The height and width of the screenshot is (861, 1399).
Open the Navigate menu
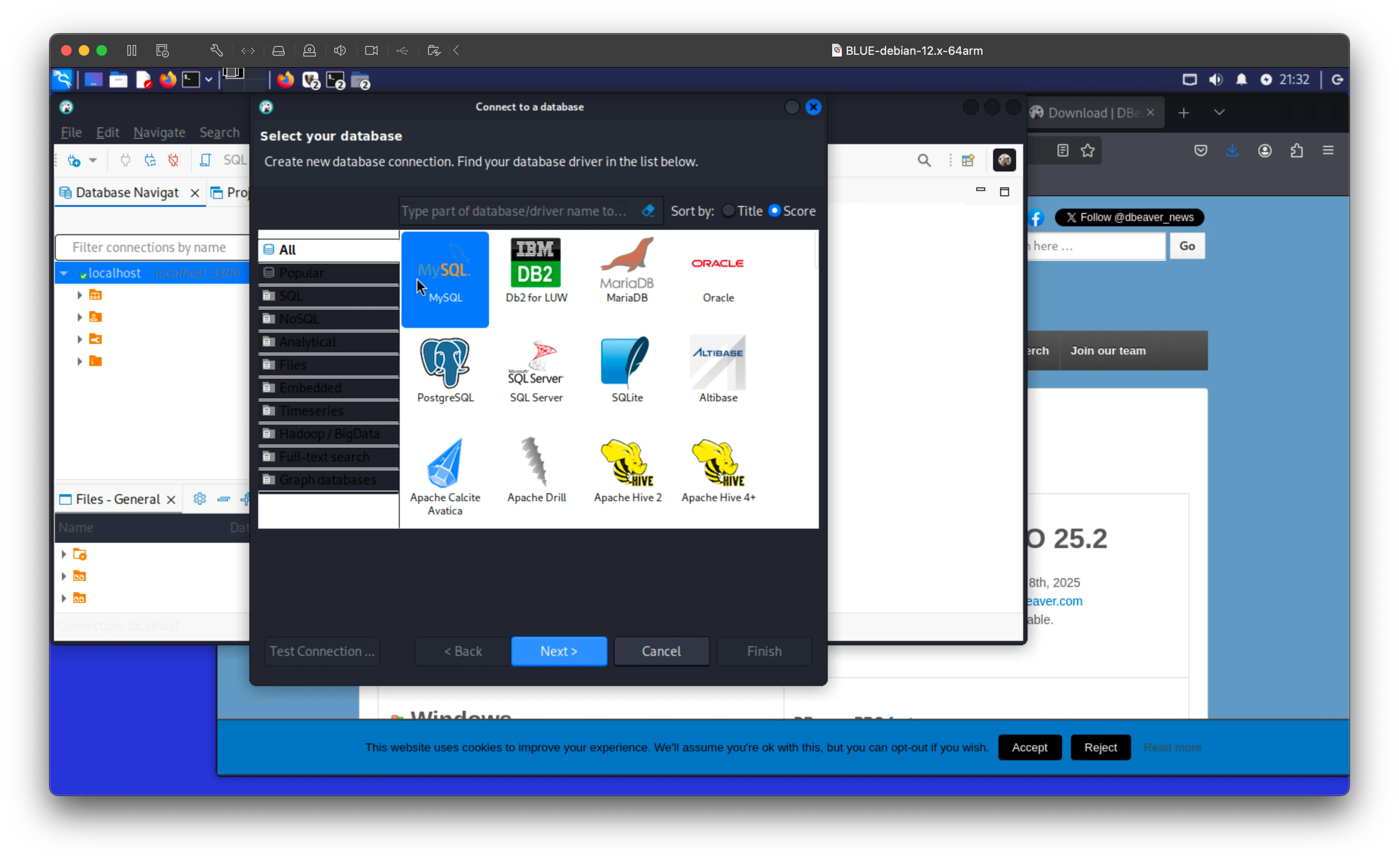coord(159,133)
